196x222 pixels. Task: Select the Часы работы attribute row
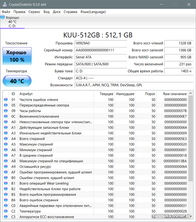point(95,111)
